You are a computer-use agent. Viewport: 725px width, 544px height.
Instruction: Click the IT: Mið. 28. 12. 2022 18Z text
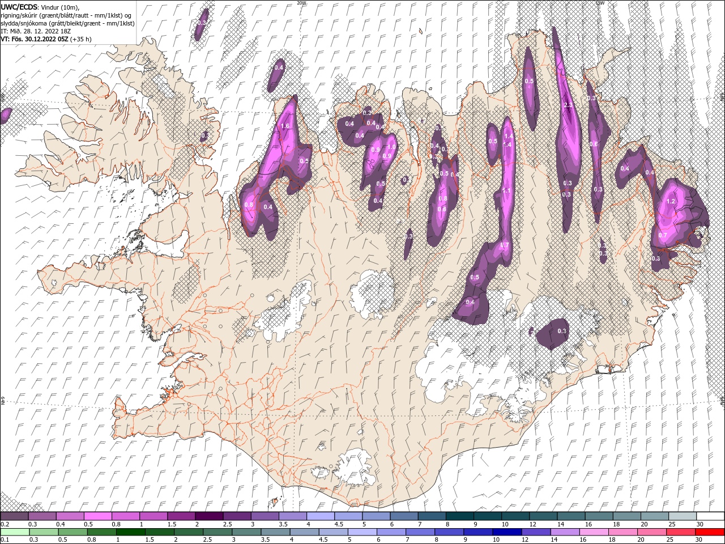[36, 31]
